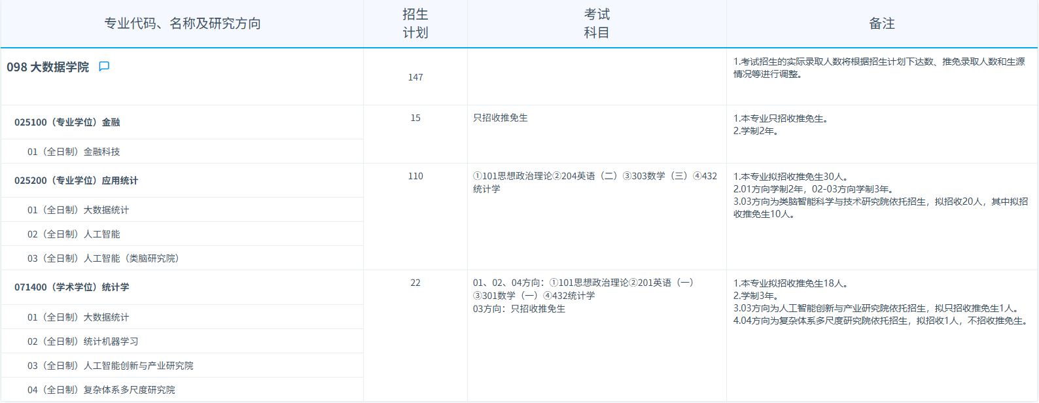Open the 071400 统计学 major row
This screenshot has height=403, width=1039.
click(72, 287)
